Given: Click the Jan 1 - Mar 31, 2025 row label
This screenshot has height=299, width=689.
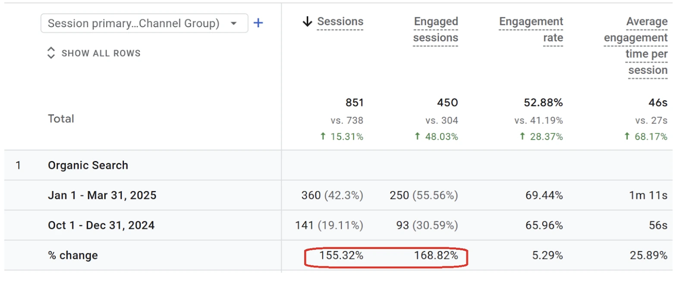Looking at the screenshot, I should point(102,195).
